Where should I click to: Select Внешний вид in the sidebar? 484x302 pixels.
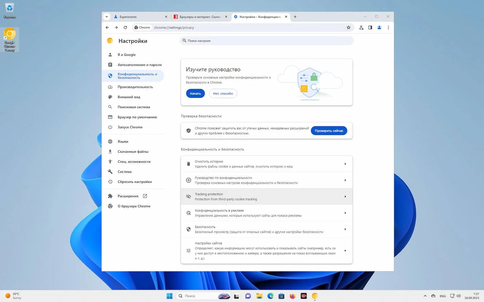click(129, 97)
